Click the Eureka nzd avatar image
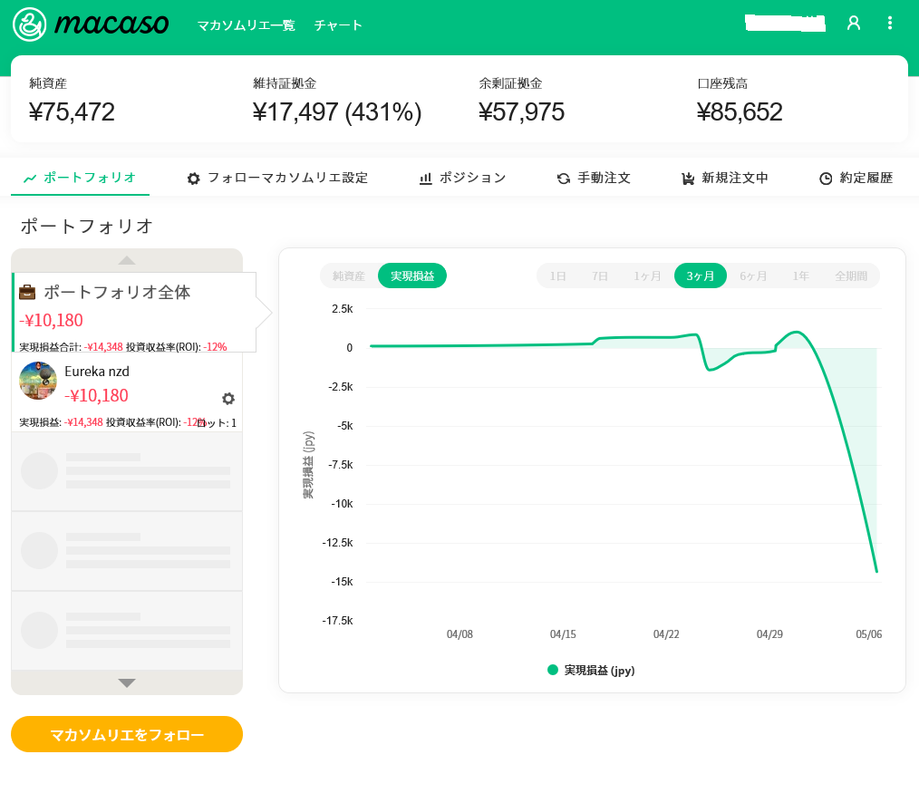919x793 pixels. pyautogui.click(x=38, y=381)
